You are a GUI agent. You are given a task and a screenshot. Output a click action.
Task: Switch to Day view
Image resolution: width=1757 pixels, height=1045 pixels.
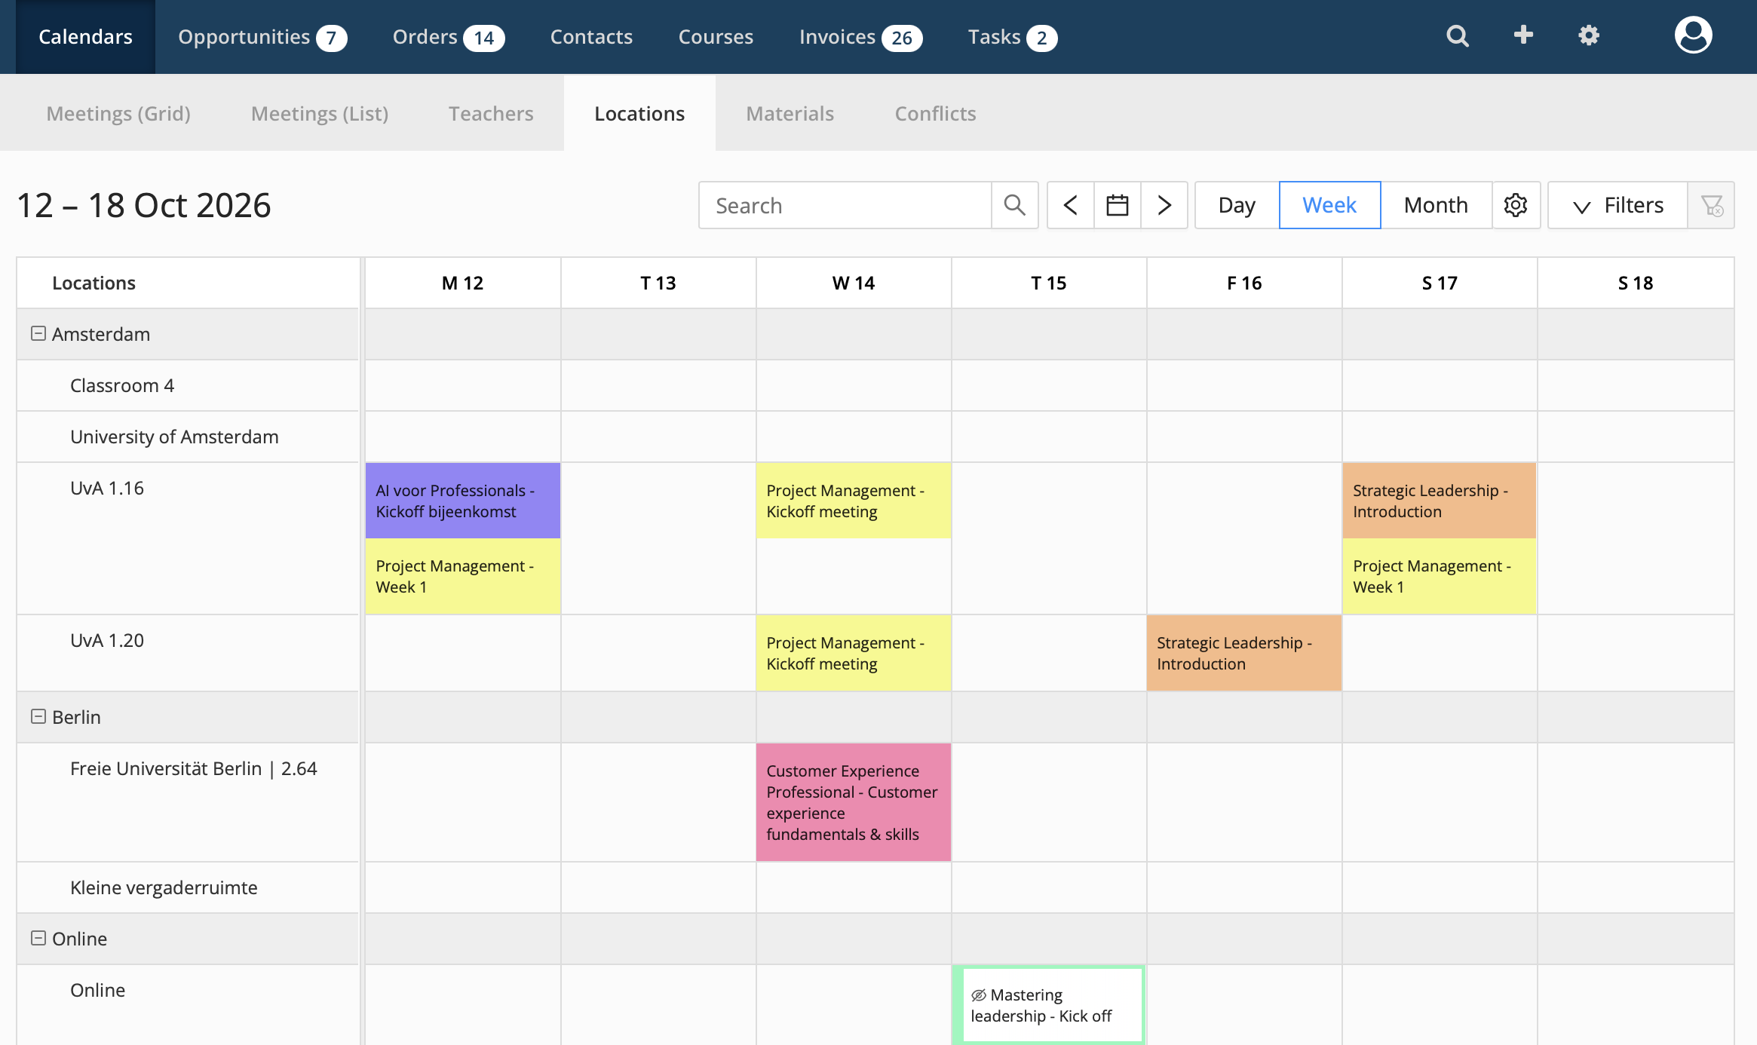1237,205
